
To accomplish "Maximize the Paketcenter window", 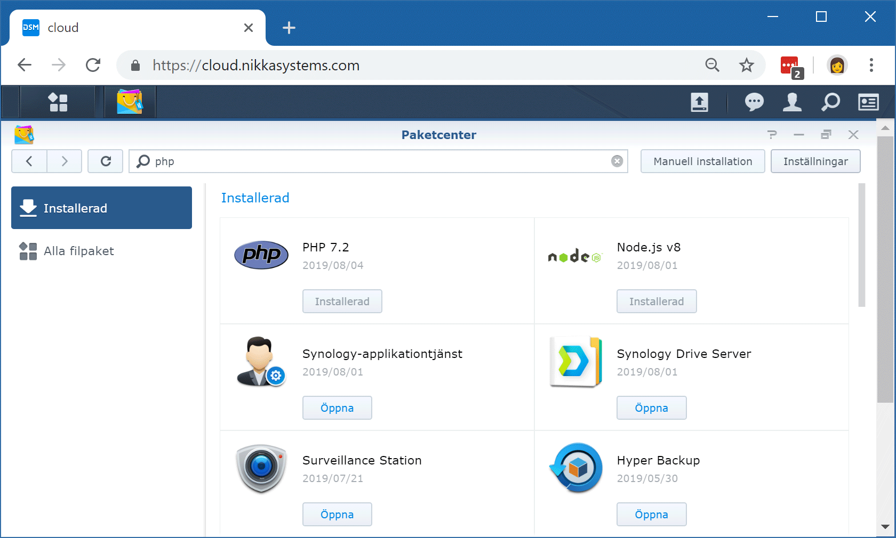I will (826, 135).
